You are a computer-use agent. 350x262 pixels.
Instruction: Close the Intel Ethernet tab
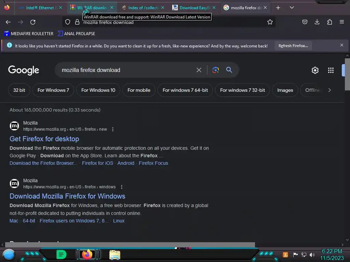click(60, 8)
